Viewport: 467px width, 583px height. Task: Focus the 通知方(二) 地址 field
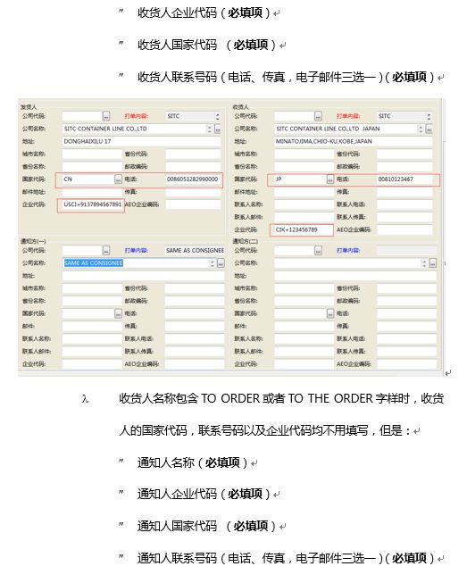tap(355, 276)
